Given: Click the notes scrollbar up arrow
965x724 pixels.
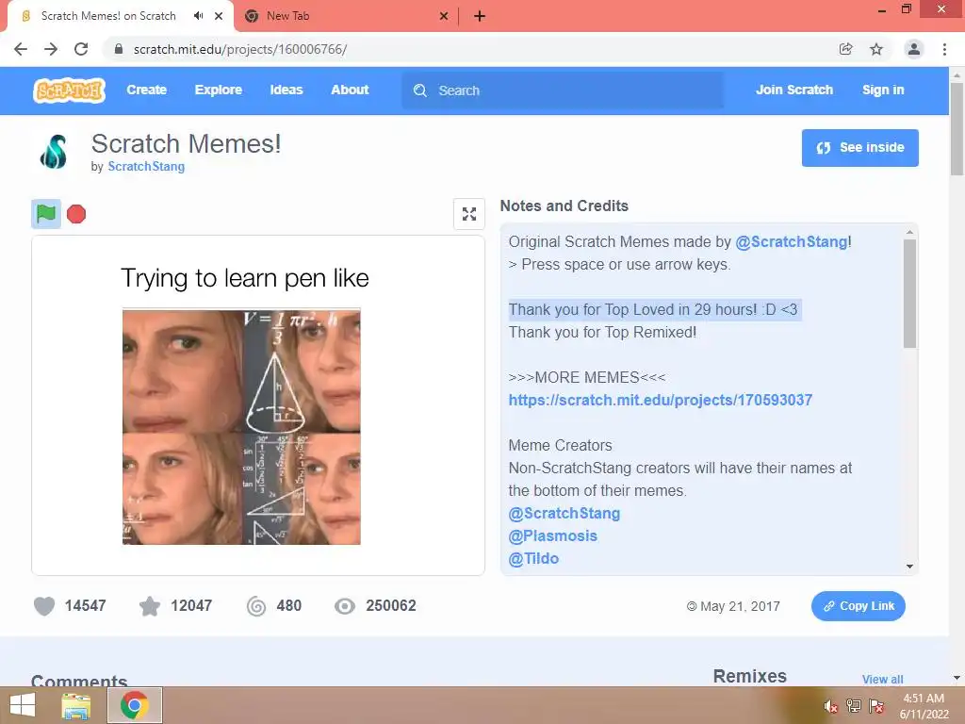Looking at the screenshot, I should click(x=909, y=232).
